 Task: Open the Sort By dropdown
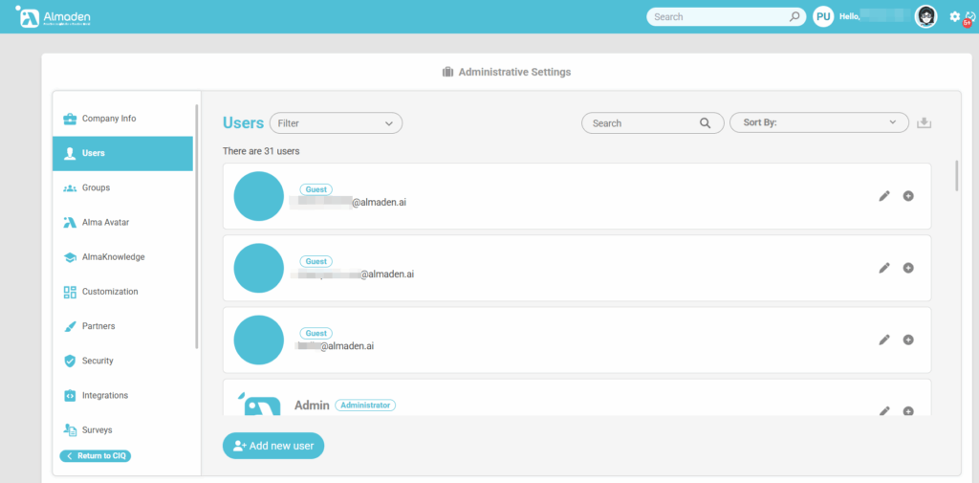pyautogui.click(x=818, y=122)
